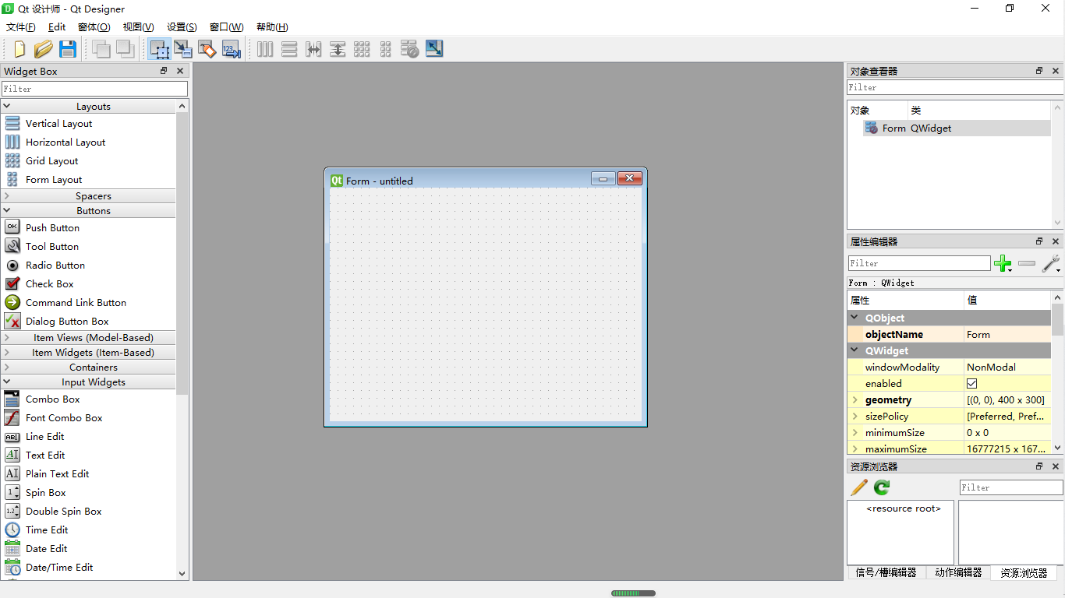1065x598 pixels.
Task: Select Grid Layout in Widget Box
Action: 88,160
